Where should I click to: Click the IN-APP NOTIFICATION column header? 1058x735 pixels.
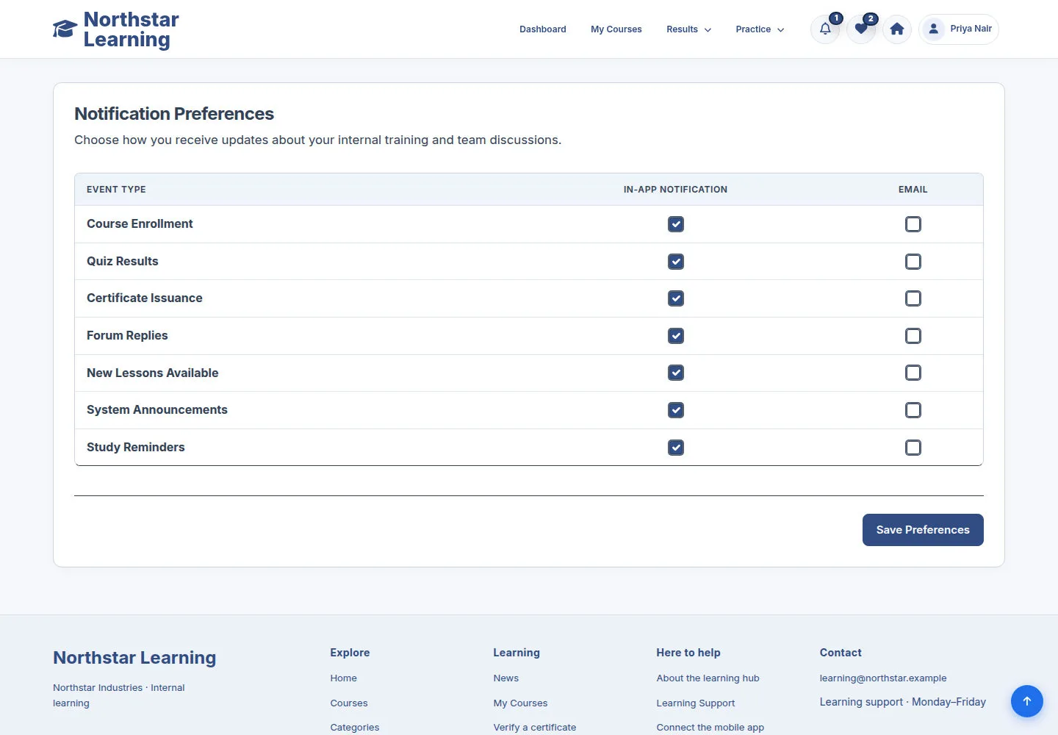pyautogui.click(x=676, y=190)
